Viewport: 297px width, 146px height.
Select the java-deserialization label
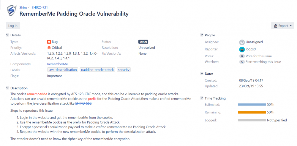pyautogui.click(x=63, y=70)
